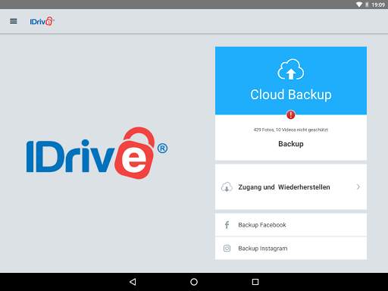Check the battery status icon
Viewport: 388px width, 291px height.
point(367,5)
